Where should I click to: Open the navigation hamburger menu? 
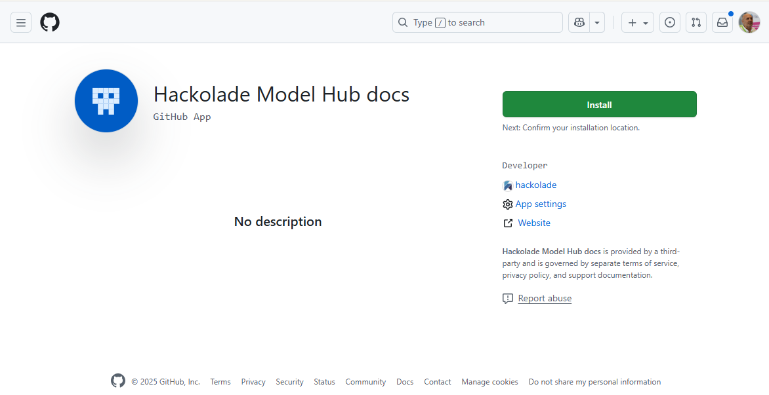click(x=20, y=22)
